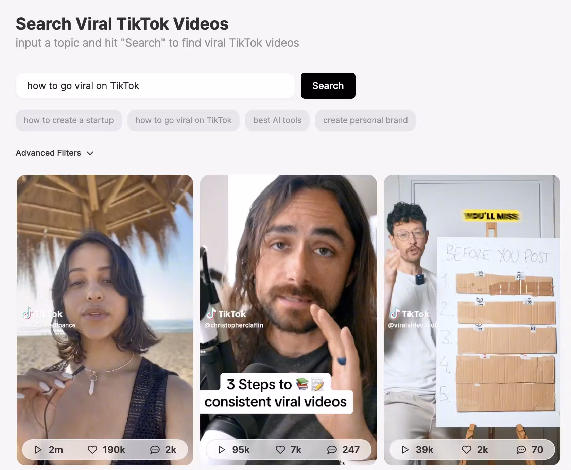Click the comment icon with 70 comments
Image resolution: width=571 pixels, height=470 pixels.
(521, 450)
